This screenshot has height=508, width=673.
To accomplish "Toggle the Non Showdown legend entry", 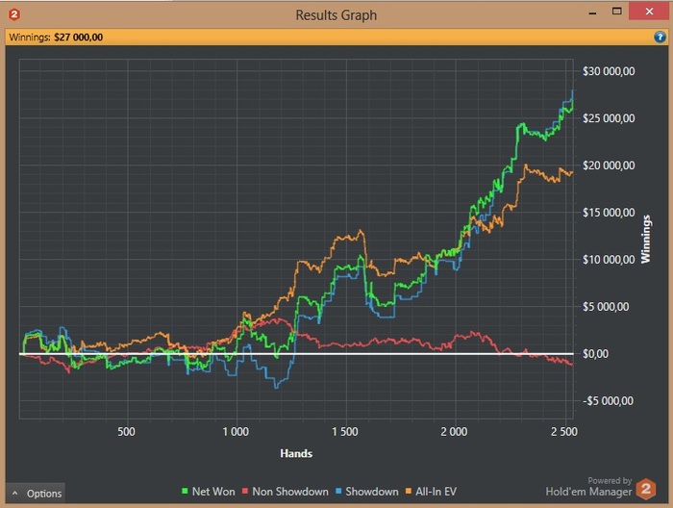I will (285, 492).
